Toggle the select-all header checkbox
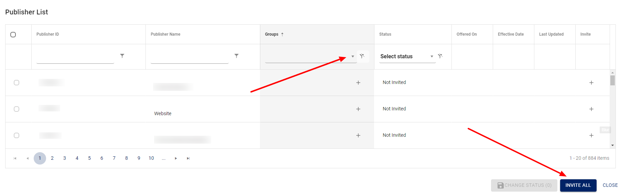 click(x=13, y=35)
